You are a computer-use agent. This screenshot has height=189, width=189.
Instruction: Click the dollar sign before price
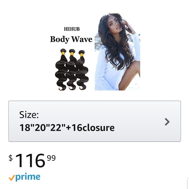pyautogui.click(x=11, y=158)
